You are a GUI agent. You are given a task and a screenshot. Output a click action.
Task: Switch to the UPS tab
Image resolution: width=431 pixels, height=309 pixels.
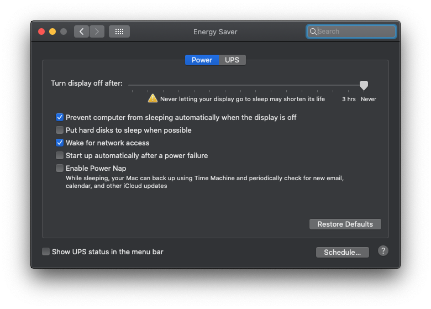coord(232,60)
